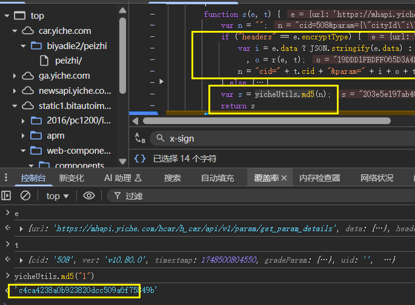Click the 已选择 14 个字符 status text
The height and width of the screenshot is (305, 415).
(185, 159)
